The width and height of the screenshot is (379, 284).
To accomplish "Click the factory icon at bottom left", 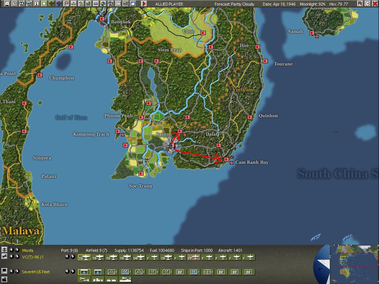I will 4,280.
